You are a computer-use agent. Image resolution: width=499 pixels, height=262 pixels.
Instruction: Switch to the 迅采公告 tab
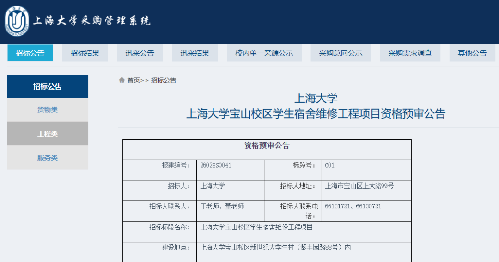click(140, 53)
